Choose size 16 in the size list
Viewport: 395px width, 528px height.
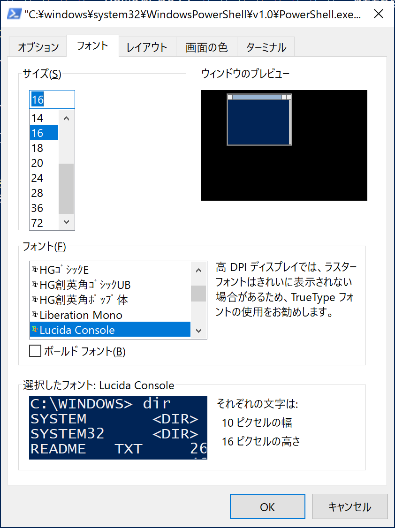(x=44, y=133)
